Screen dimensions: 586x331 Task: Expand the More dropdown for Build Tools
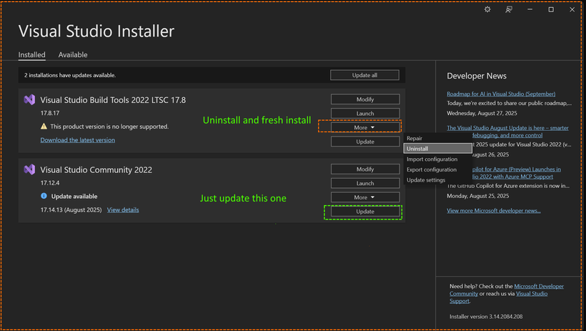coord(364,127)
